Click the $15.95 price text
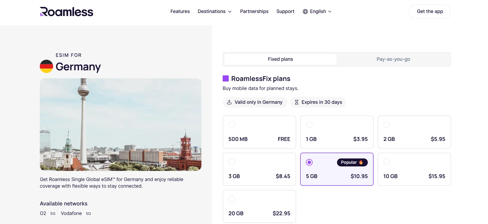Image resolution: width=488 pixels, height=224 pixels. click(437, 176)
